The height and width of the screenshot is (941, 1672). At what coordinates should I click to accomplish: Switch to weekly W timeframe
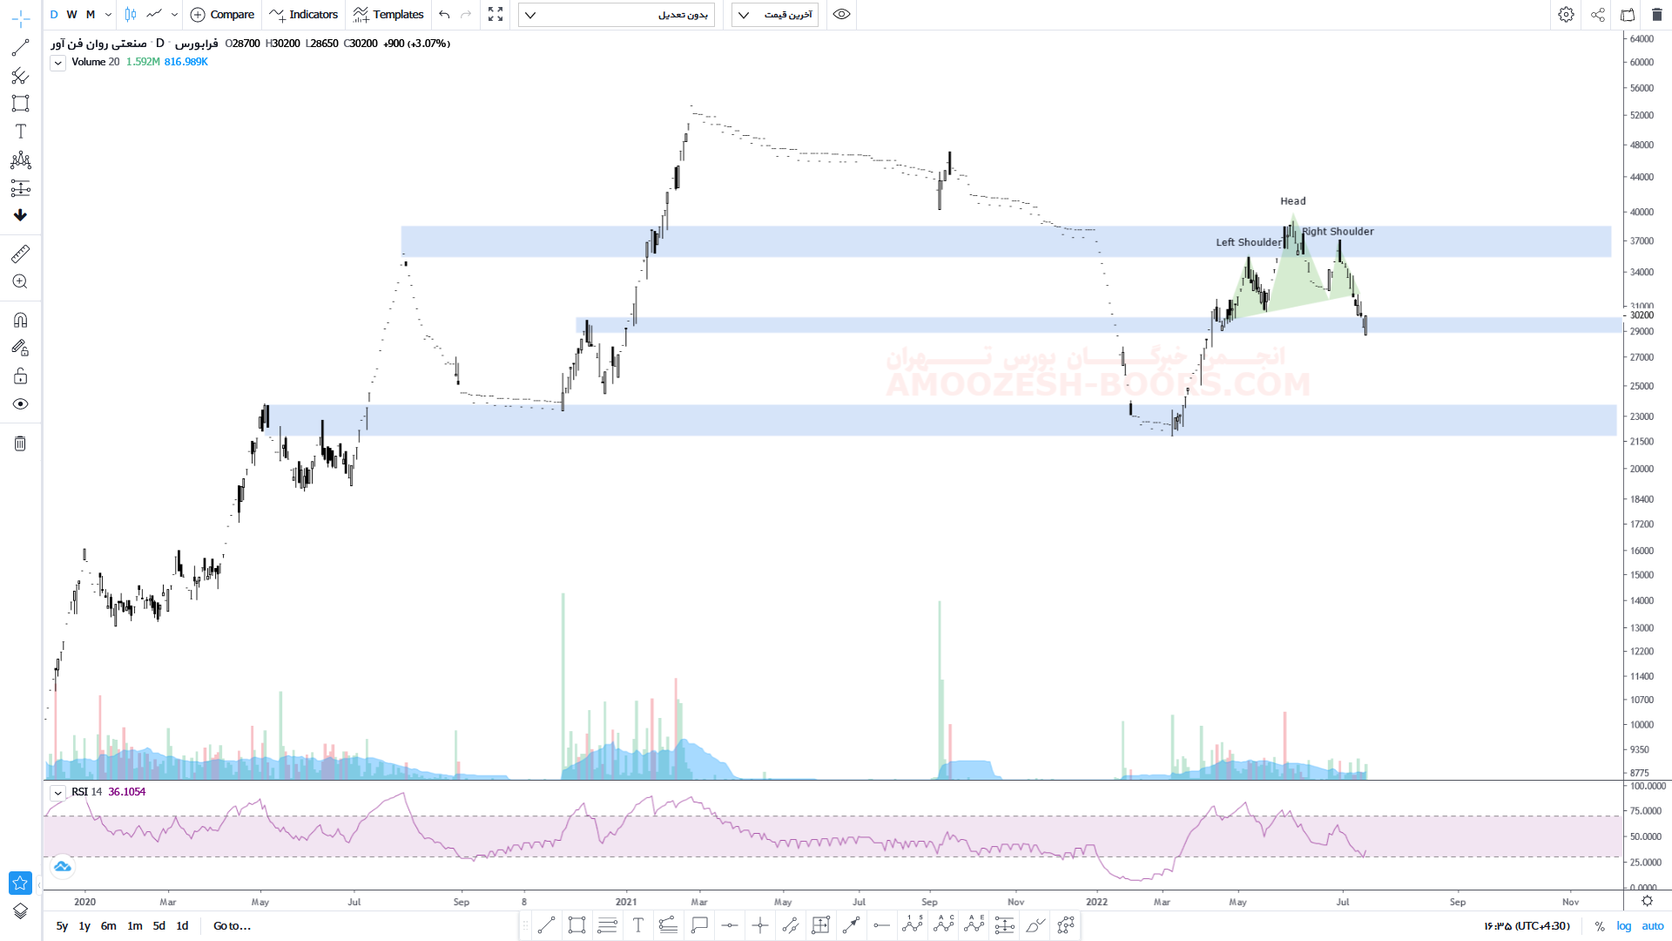pyautogui.click(x=71, y=14)
